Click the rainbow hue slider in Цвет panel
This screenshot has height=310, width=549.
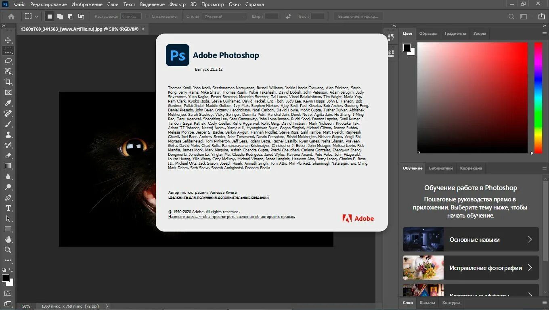click(538, 98)
